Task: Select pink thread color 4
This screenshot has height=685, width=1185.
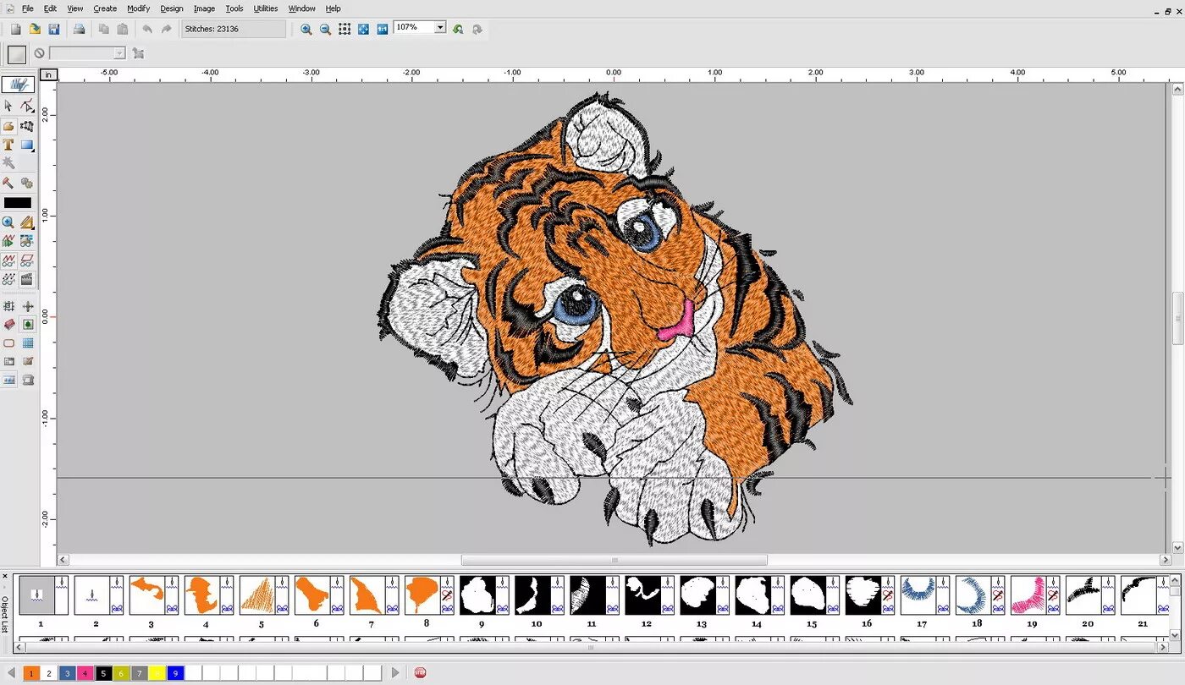Action: 85,673
